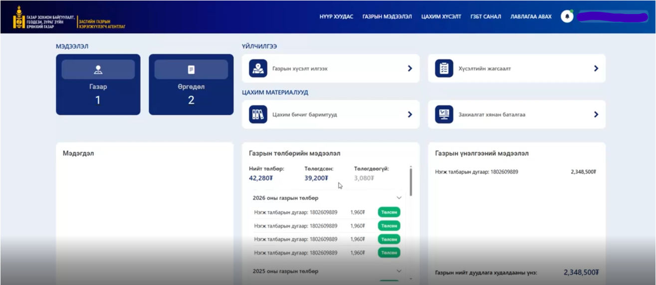This screenshot has height=285, width=656.
Task: Click the Захиалгат хянан баталгаа monitor icon
Action: point(444,114)
